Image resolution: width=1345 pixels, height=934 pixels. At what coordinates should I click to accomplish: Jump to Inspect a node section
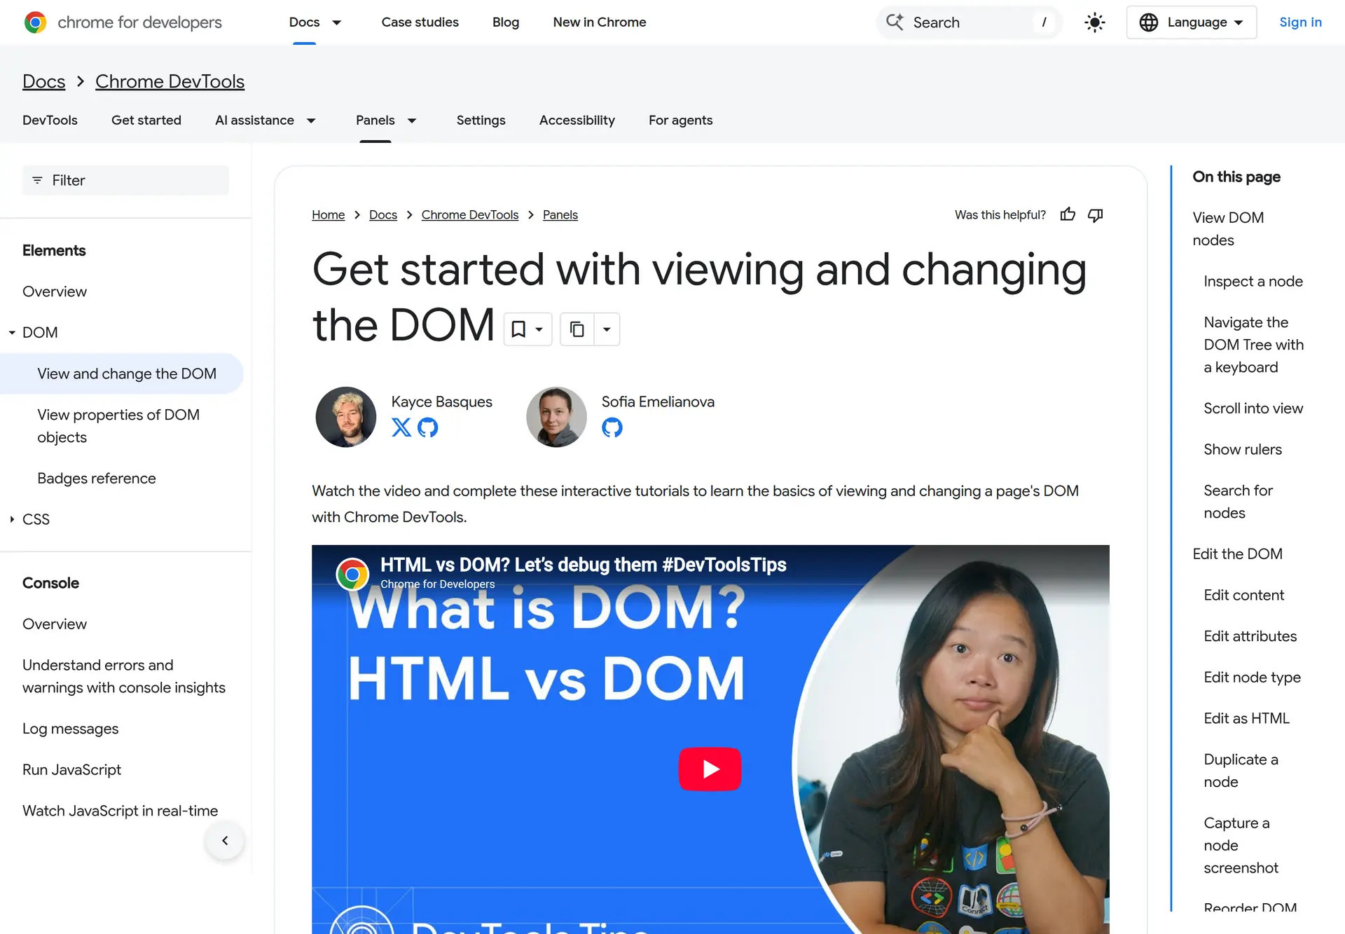1253,282
